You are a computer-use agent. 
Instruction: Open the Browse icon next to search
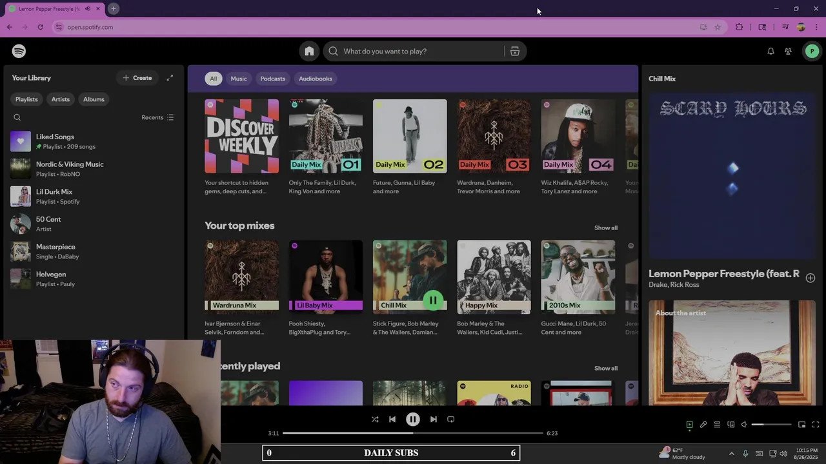coord(515,51)
